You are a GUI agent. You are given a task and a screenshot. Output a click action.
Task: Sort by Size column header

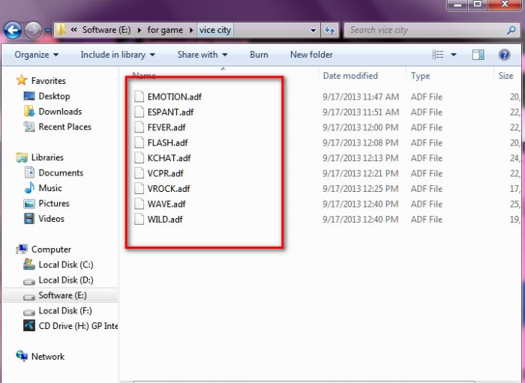505,76
